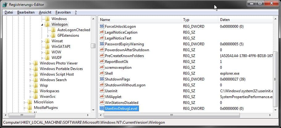Click the tree pane scroll-down arrow
The width and height of the screenshot is (281, 128).
click(93, 110)
